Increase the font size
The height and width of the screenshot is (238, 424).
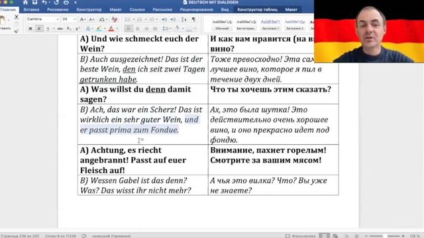(x=83, y=19)
